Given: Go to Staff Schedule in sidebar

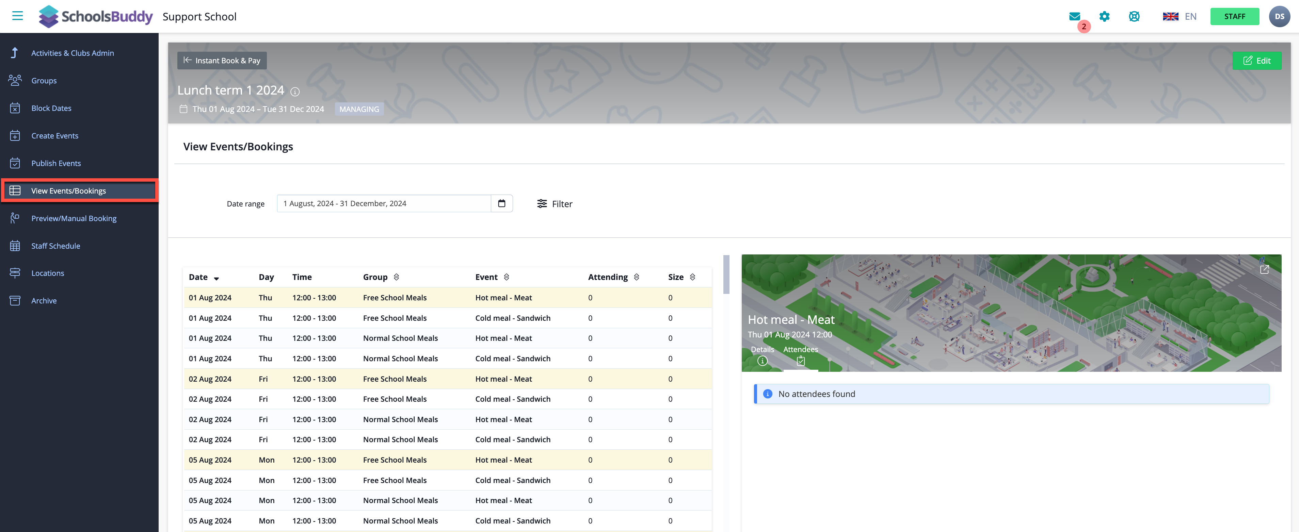Looking at the screenshot, I should pyautogui.click(x=56, y=246).
